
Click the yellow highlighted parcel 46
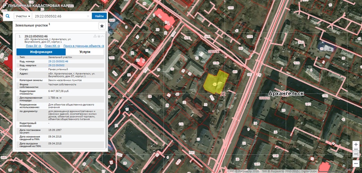[x=216, y=82]
